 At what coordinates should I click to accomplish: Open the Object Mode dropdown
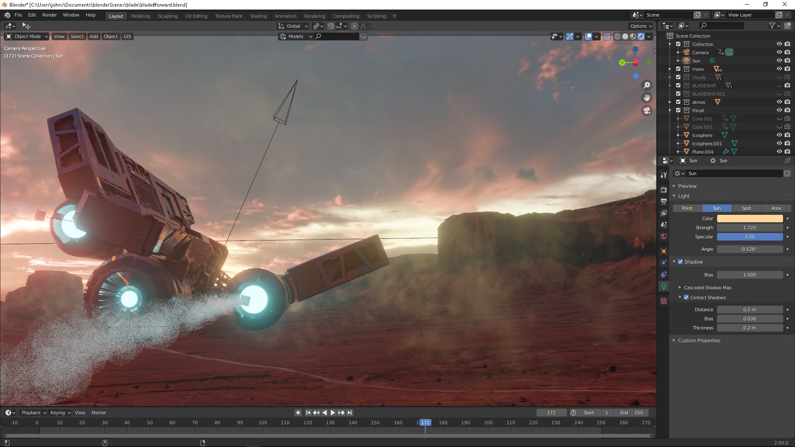[27, 36]
